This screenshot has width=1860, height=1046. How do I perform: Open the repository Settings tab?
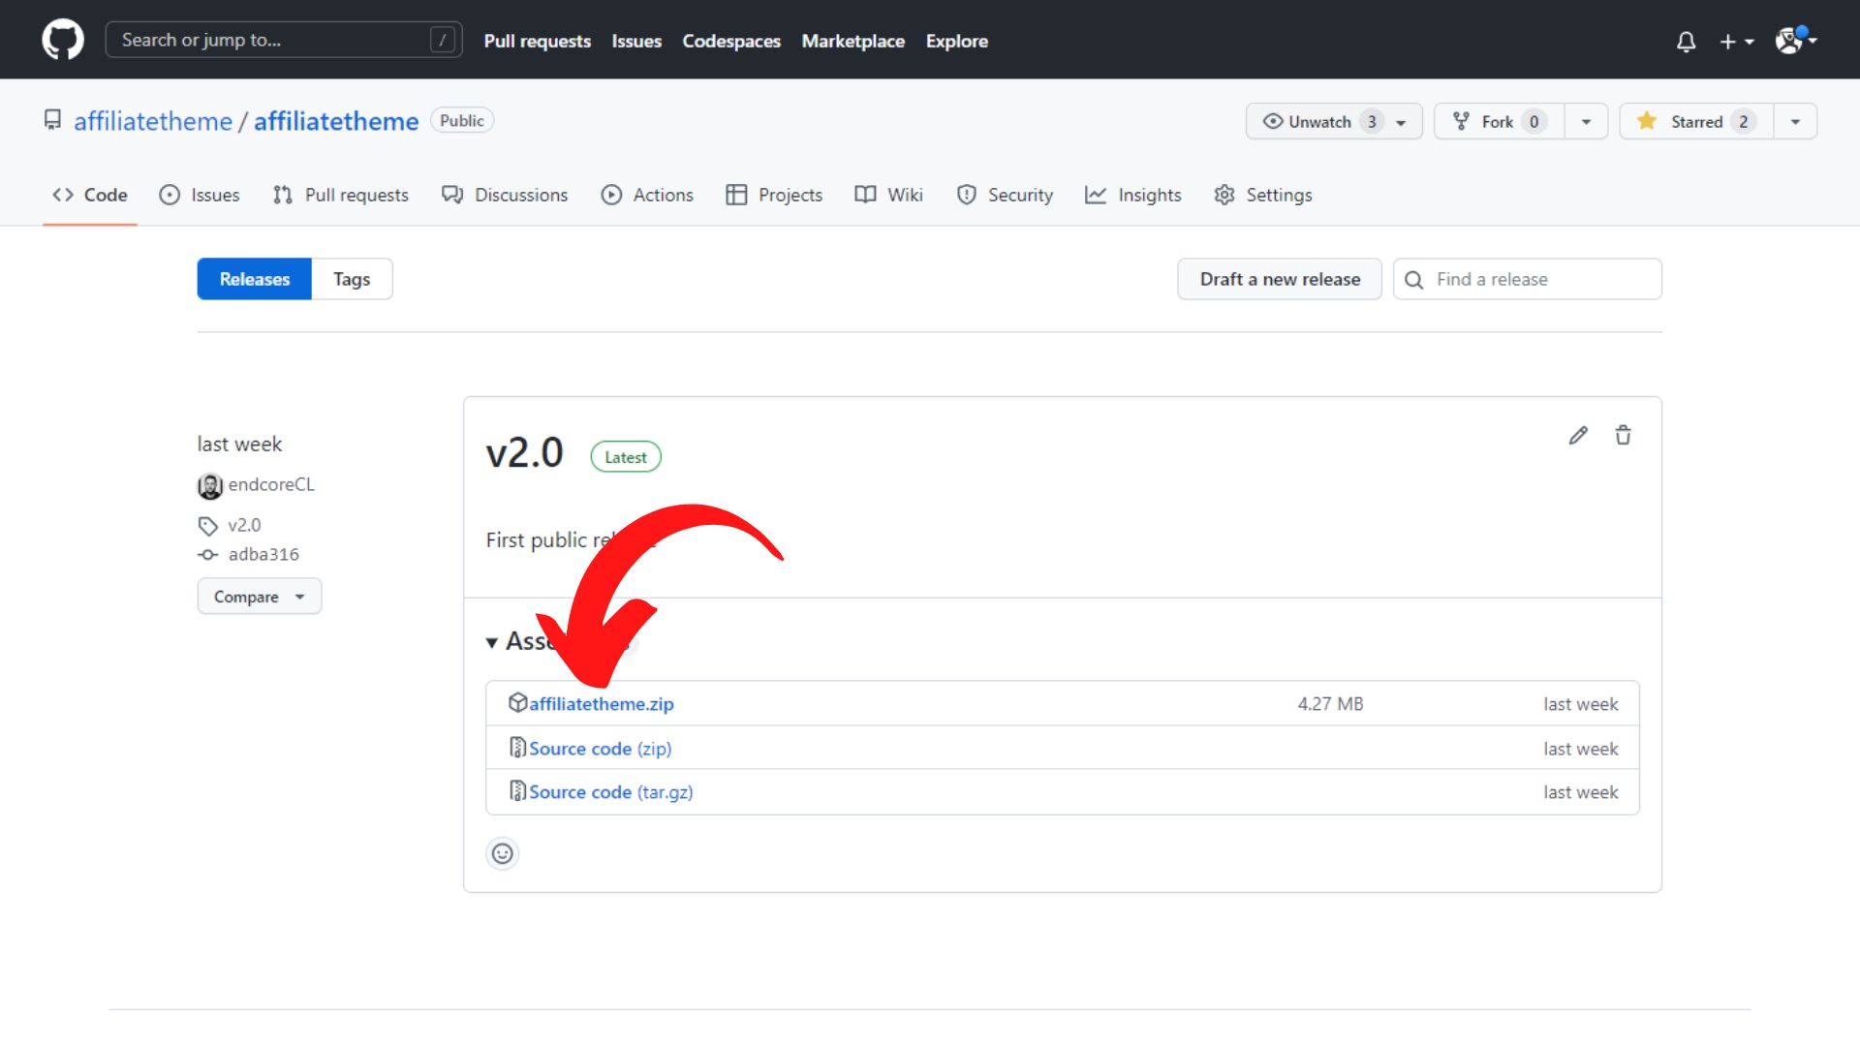coord(1262,195)
